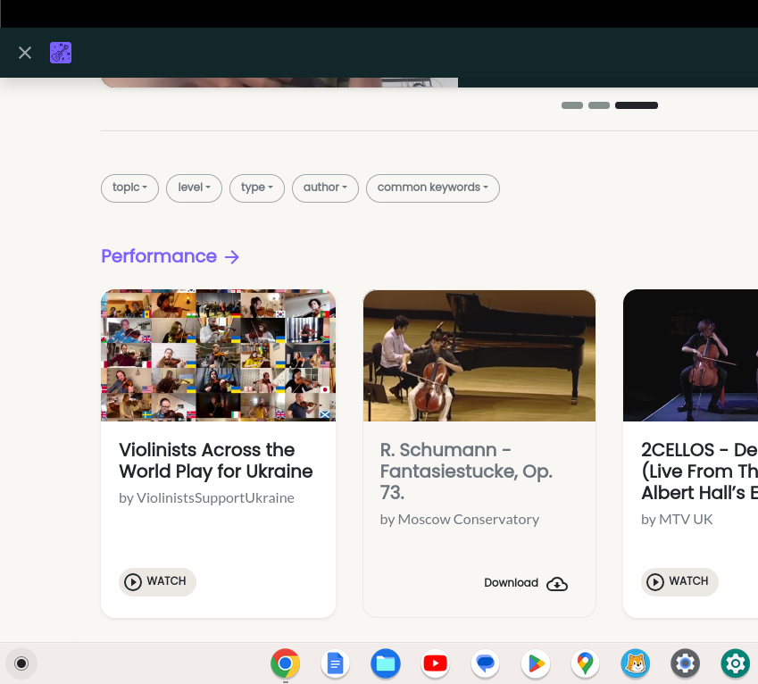Click author Moscow Conservatory
The height and width of the screenshot is (684, 758).
click(x=468, y=520)
